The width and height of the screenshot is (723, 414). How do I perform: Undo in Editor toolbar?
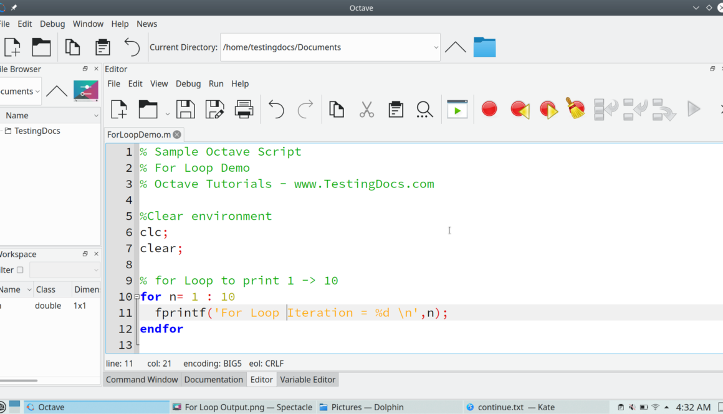[x=276, y=110]
